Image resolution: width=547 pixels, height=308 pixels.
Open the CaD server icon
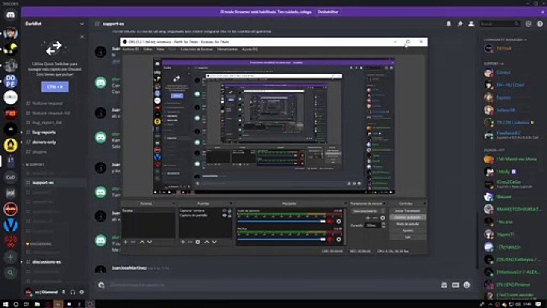coord(11,177)
